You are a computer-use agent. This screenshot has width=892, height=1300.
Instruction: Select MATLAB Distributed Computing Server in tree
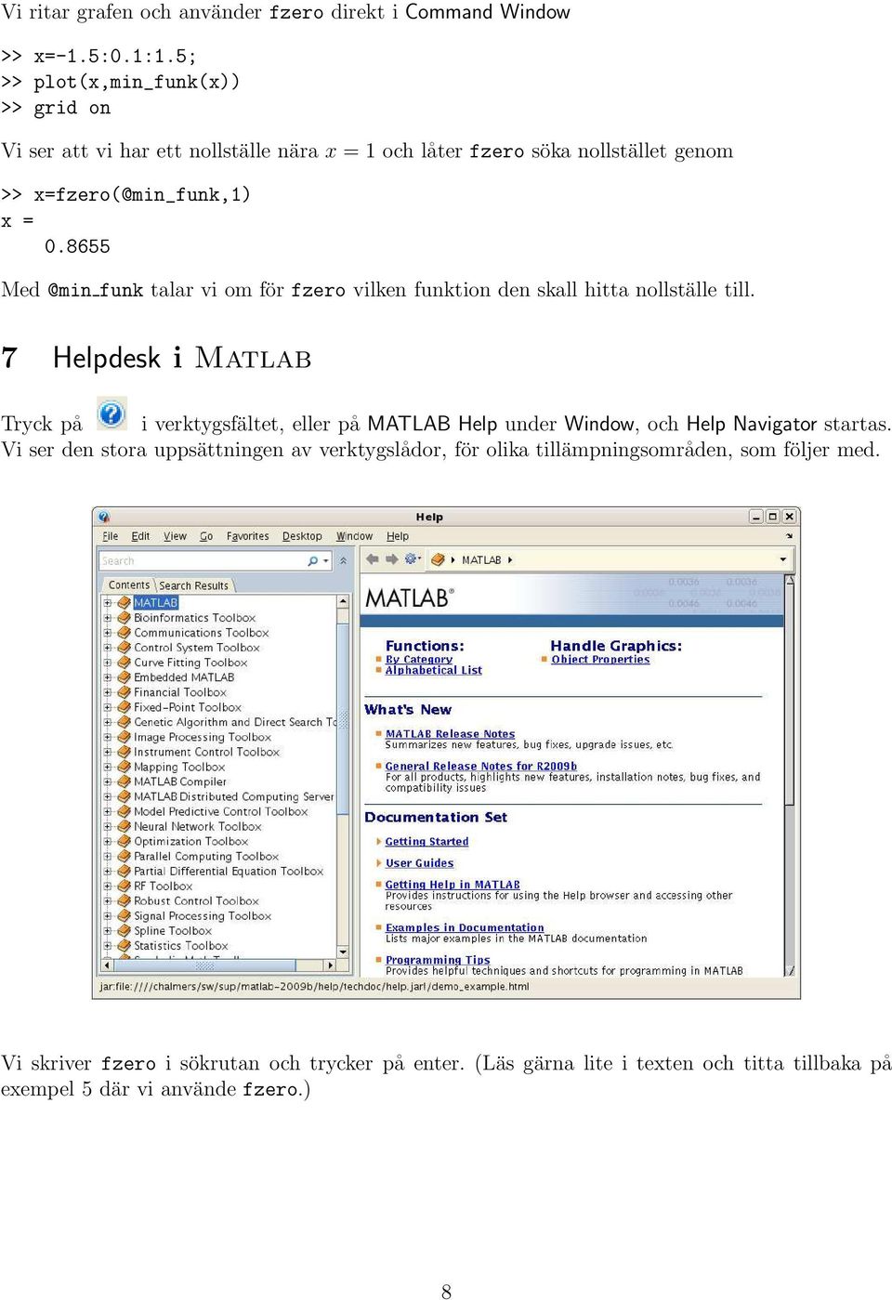[x=234, y=796]
